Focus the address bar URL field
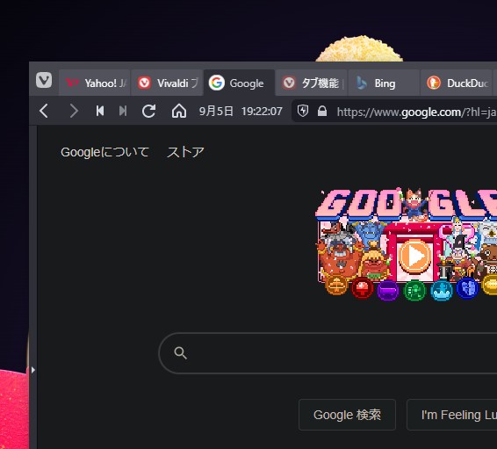Viewport: 497px width, 449px height. click(x=416, y=112)
